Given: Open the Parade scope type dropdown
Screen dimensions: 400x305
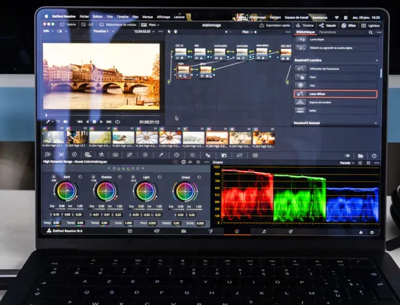Looking at the screenshot, I should (x=347, y=163).
